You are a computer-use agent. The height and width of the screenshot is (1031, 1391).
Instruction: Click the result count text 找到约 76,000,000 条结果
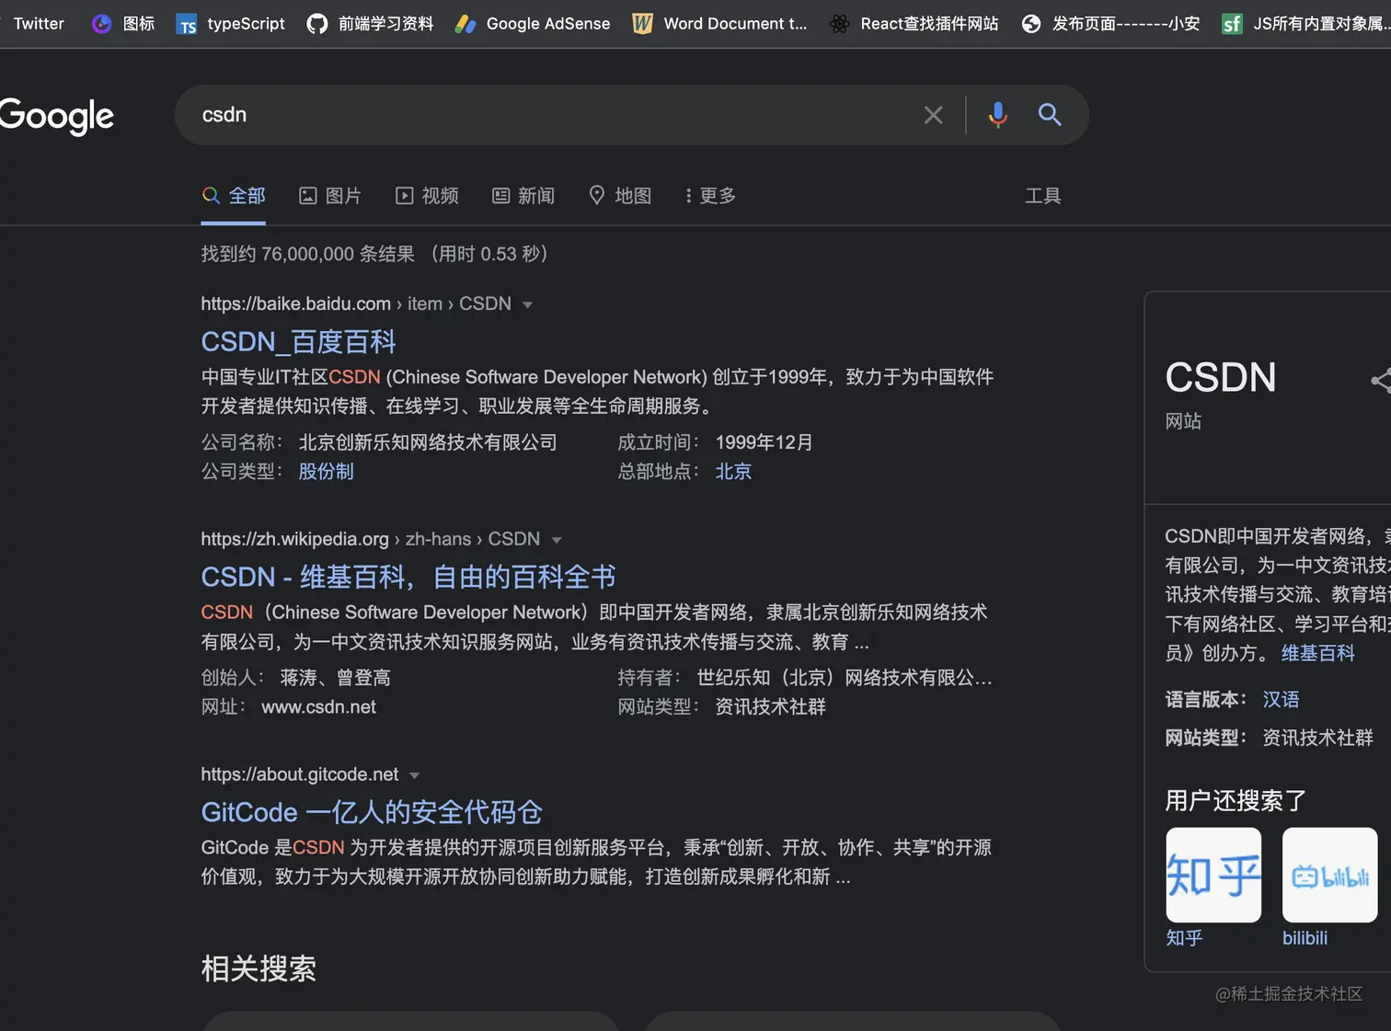tap(308, 254)
